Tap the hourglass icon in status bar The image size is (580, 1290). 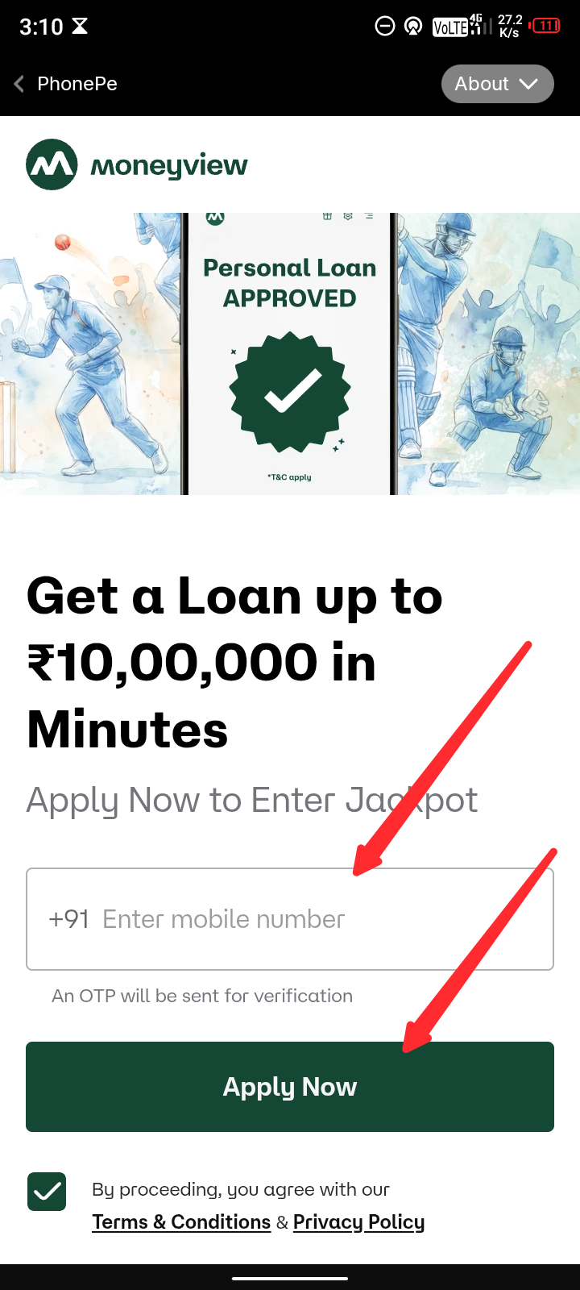coord(80,26)
